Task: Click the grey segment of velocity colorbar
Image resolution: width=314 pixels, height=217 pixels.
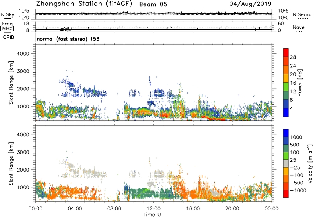Action: pyautogui.click(x=286, y=163)
